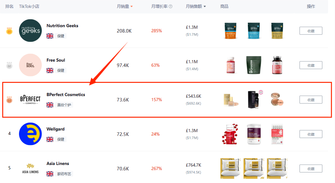Screen dimensions: 335x183
Task: Click the BPerfect compact powder product thumbnail
Action: point(277,100)
